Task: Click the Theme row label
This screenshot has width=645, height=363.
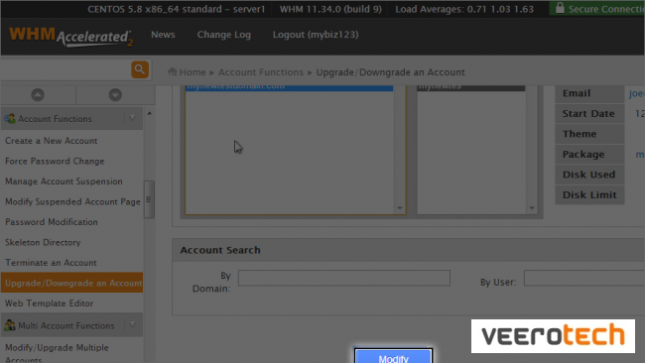Action: (589, 134)
